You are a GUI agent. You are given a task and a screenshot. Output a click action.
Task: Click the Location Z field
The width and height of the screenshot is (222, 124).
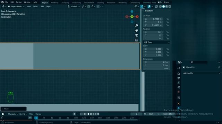pyautogui.click(x=153, y=25)
